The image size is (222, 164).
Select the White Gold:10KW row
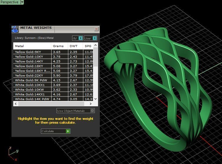click(x=53, y=90)
